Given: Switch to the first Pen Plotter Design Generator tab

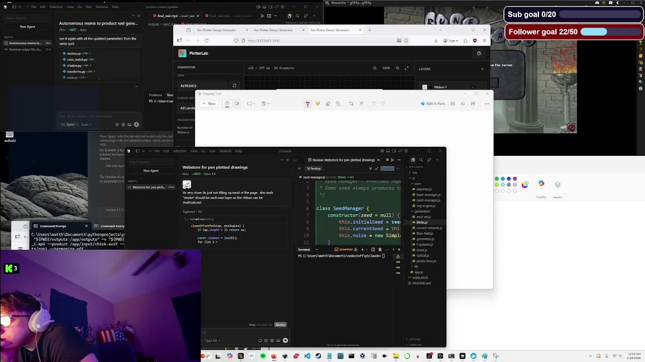Looking at the screenshot, I should (217, 30).
